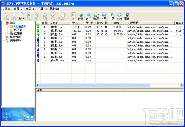This screenshot has height=127, width=185.
Task: Click the 上移 (Move up) icon
Action: (x=45, y=16)
